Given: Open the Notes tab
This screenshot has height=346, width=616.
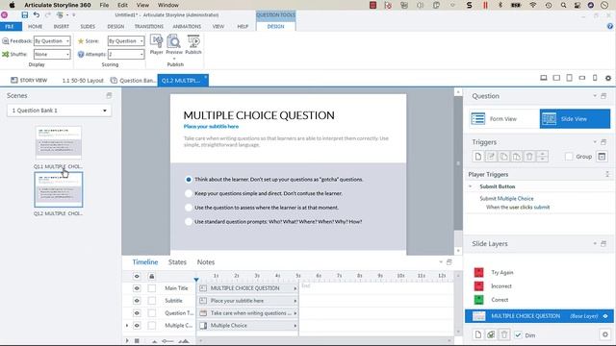Looking at the screenshot, I should [x=206, y=262].
